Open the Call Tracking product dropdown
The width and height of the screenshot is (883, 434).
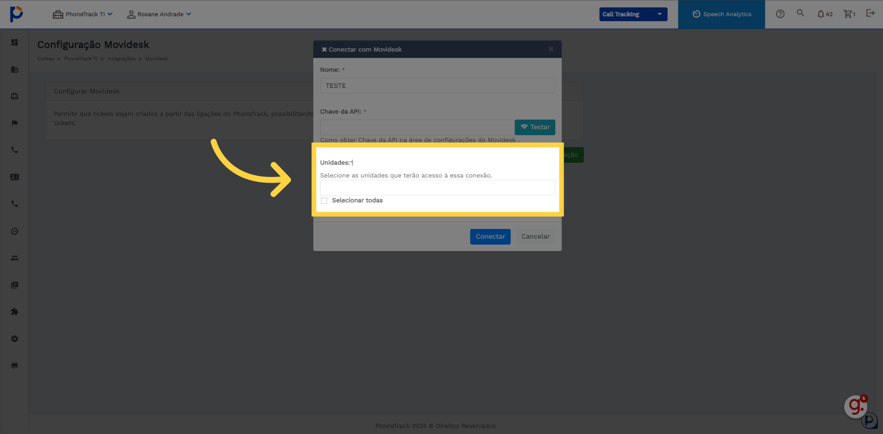click(633, 14)
